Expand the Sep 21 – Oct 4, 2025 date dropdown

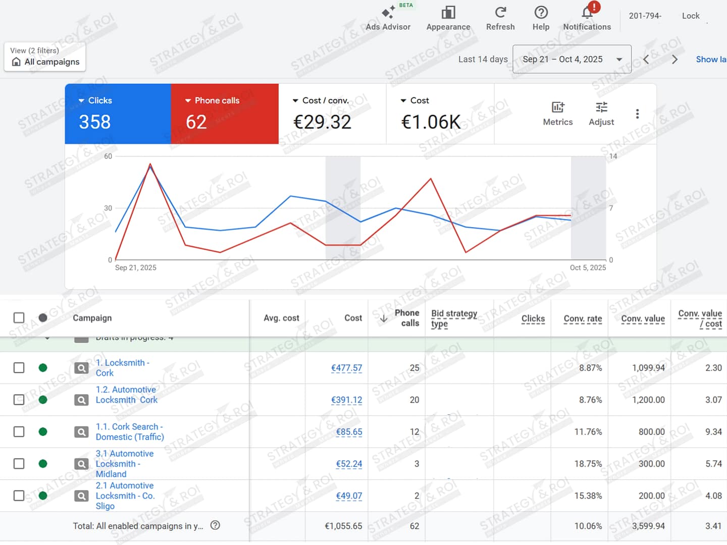tap(572, 60)
